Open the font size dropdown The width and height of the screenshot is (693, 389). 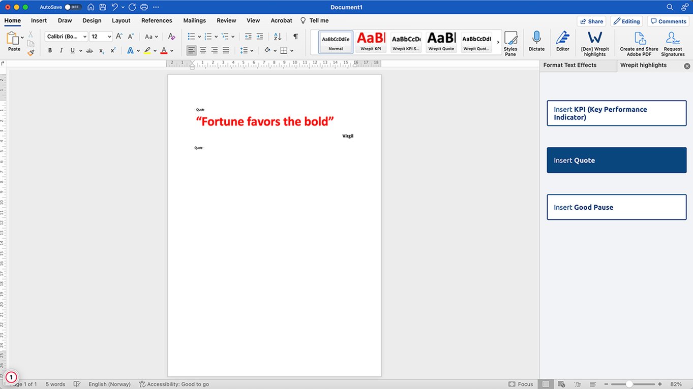(x=109, y=37)
